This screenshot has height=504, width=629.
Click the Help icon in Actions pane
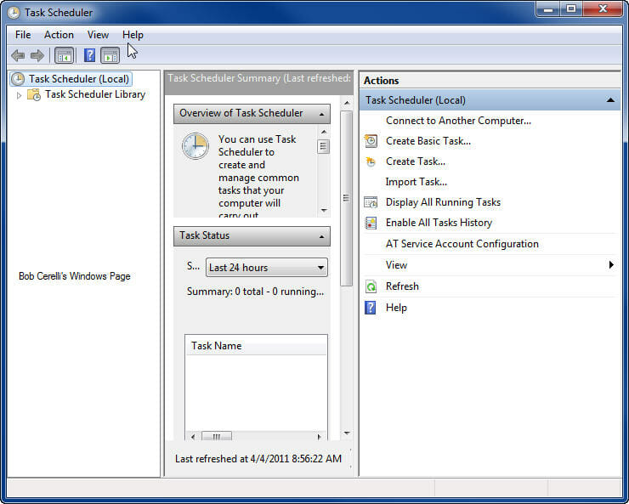point(371,308)
